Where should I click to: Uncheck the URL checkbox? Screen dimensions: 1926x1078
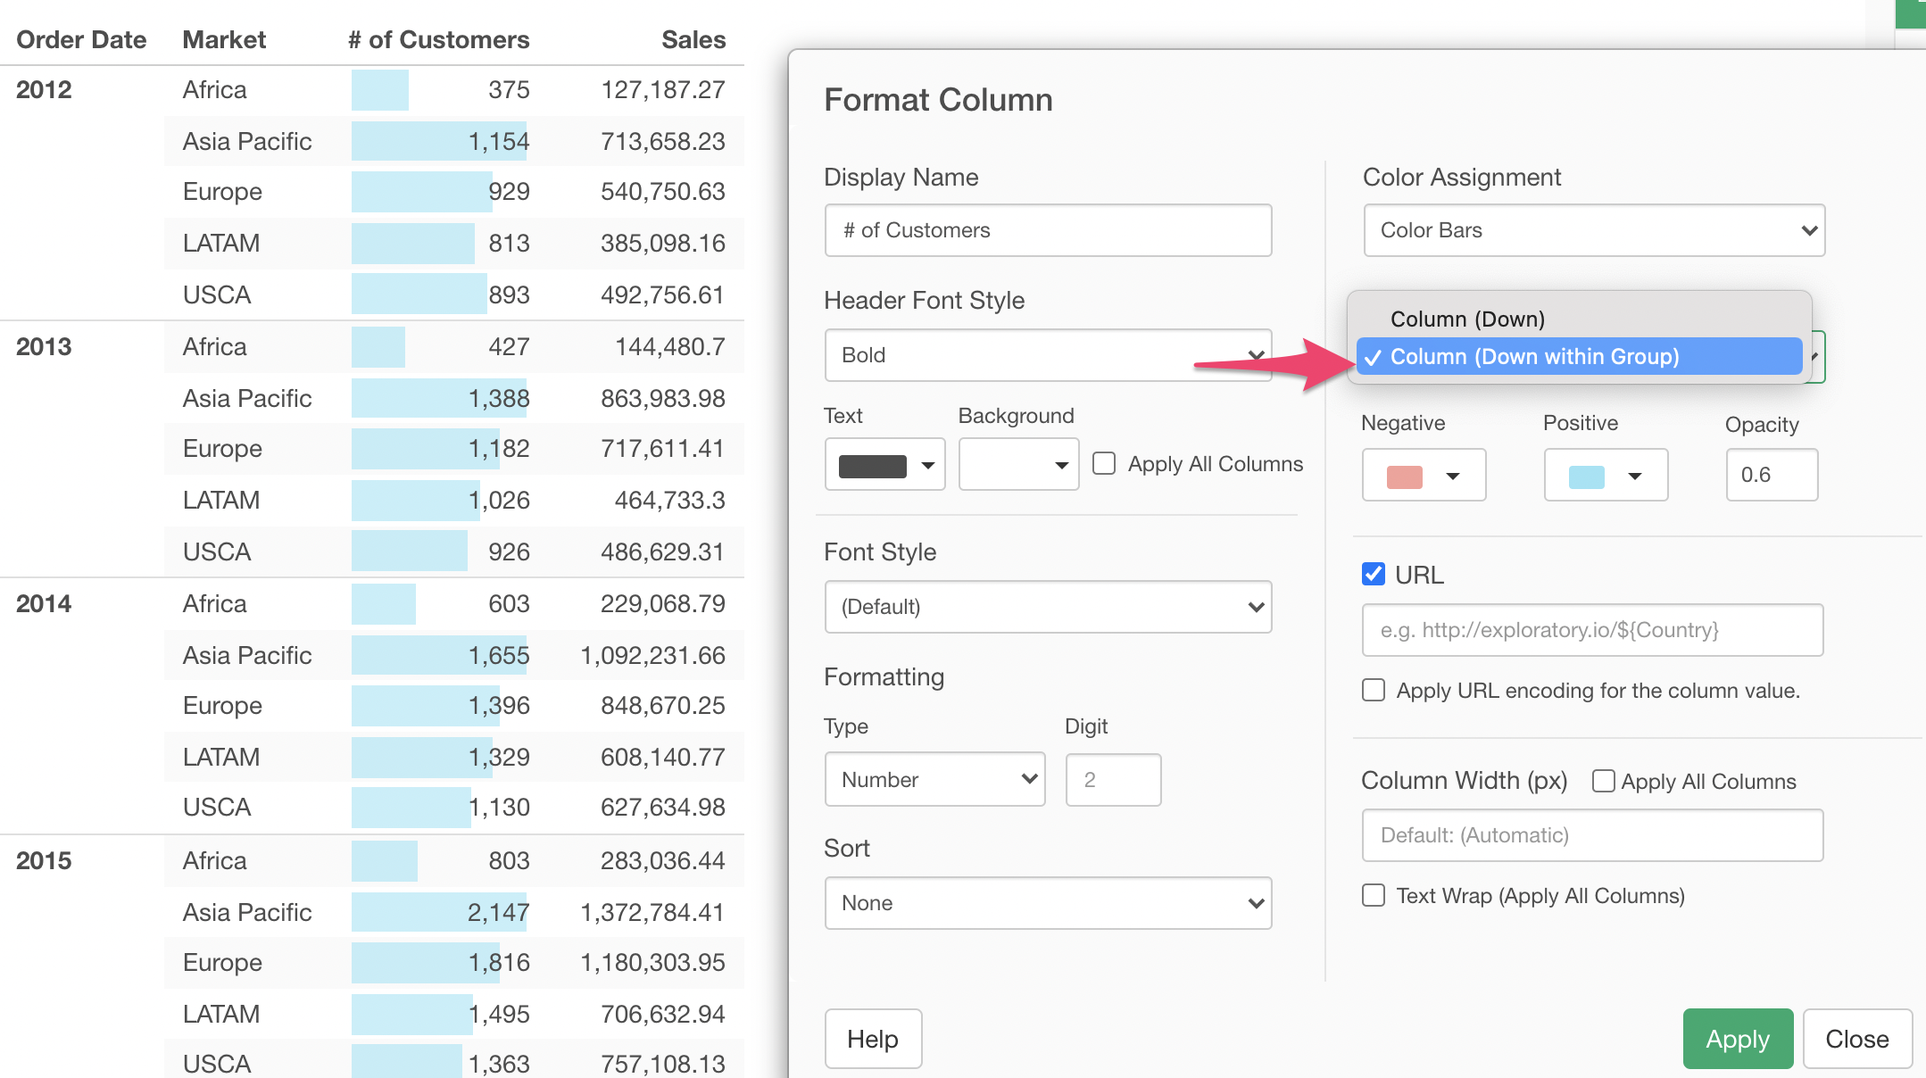pos(1374,574)
